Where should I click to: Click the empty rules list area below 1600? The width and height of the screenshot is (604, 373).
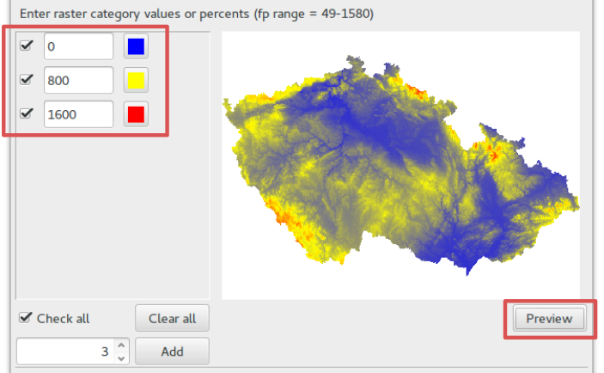click(113, 214)
